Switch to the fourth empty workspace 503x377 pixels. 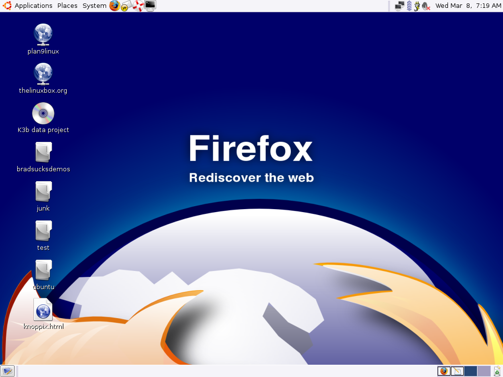pos(484,371)
